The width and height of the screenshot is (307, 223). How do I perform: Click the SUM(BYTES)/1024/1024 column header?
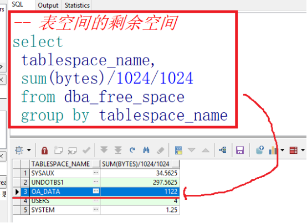140,164
